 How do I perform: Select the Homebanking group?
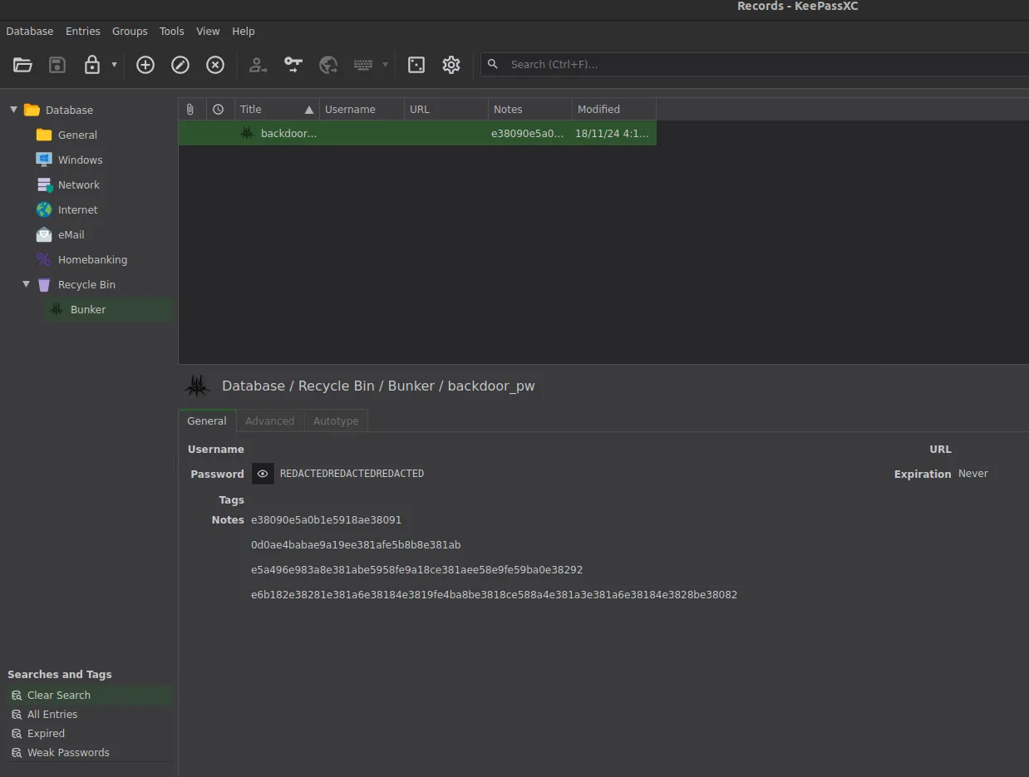tap(92, 259)
